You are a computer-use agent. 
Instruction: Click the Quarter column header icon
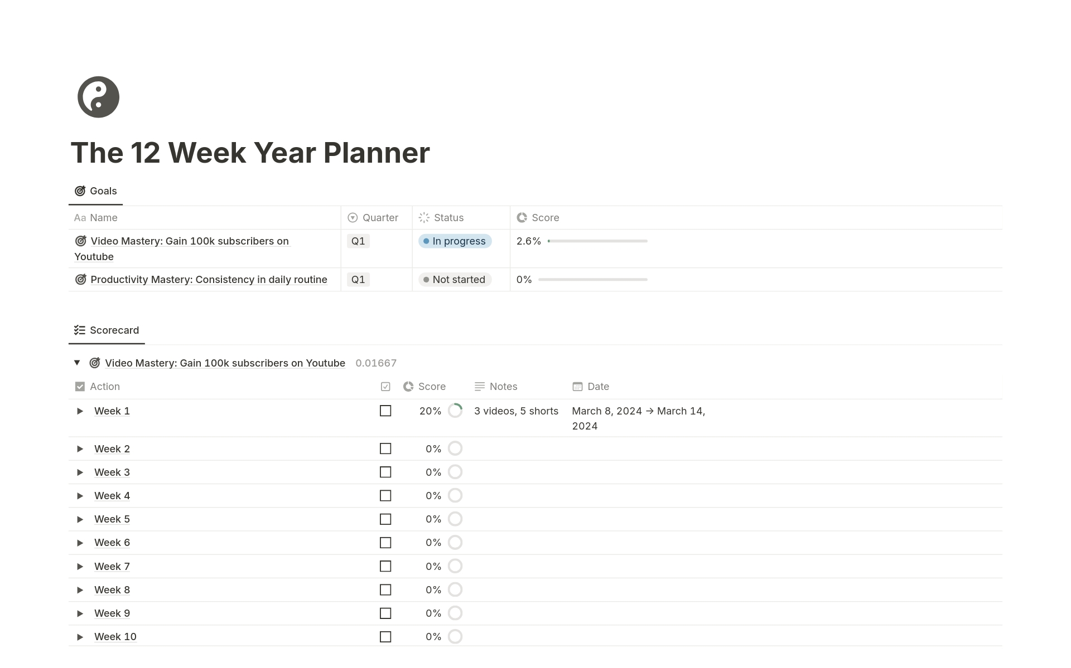click(352, 217)
